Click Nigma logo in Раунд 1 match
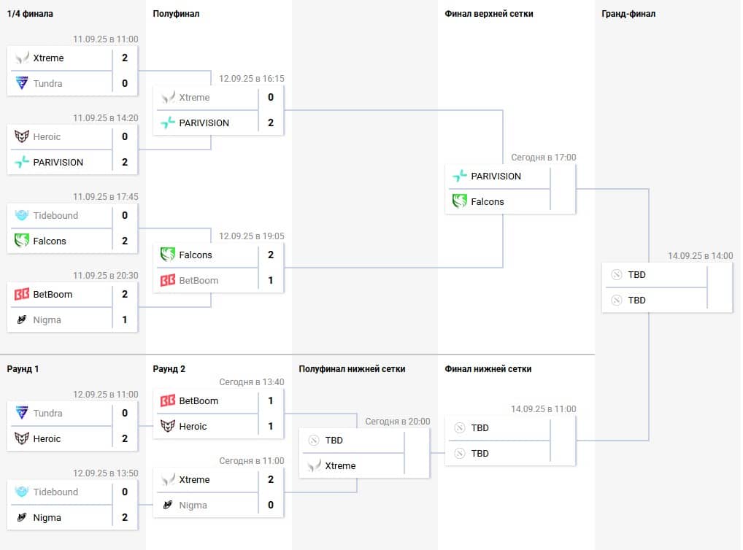743x550 pixels. pyautogui.click(x=22, y=517)
